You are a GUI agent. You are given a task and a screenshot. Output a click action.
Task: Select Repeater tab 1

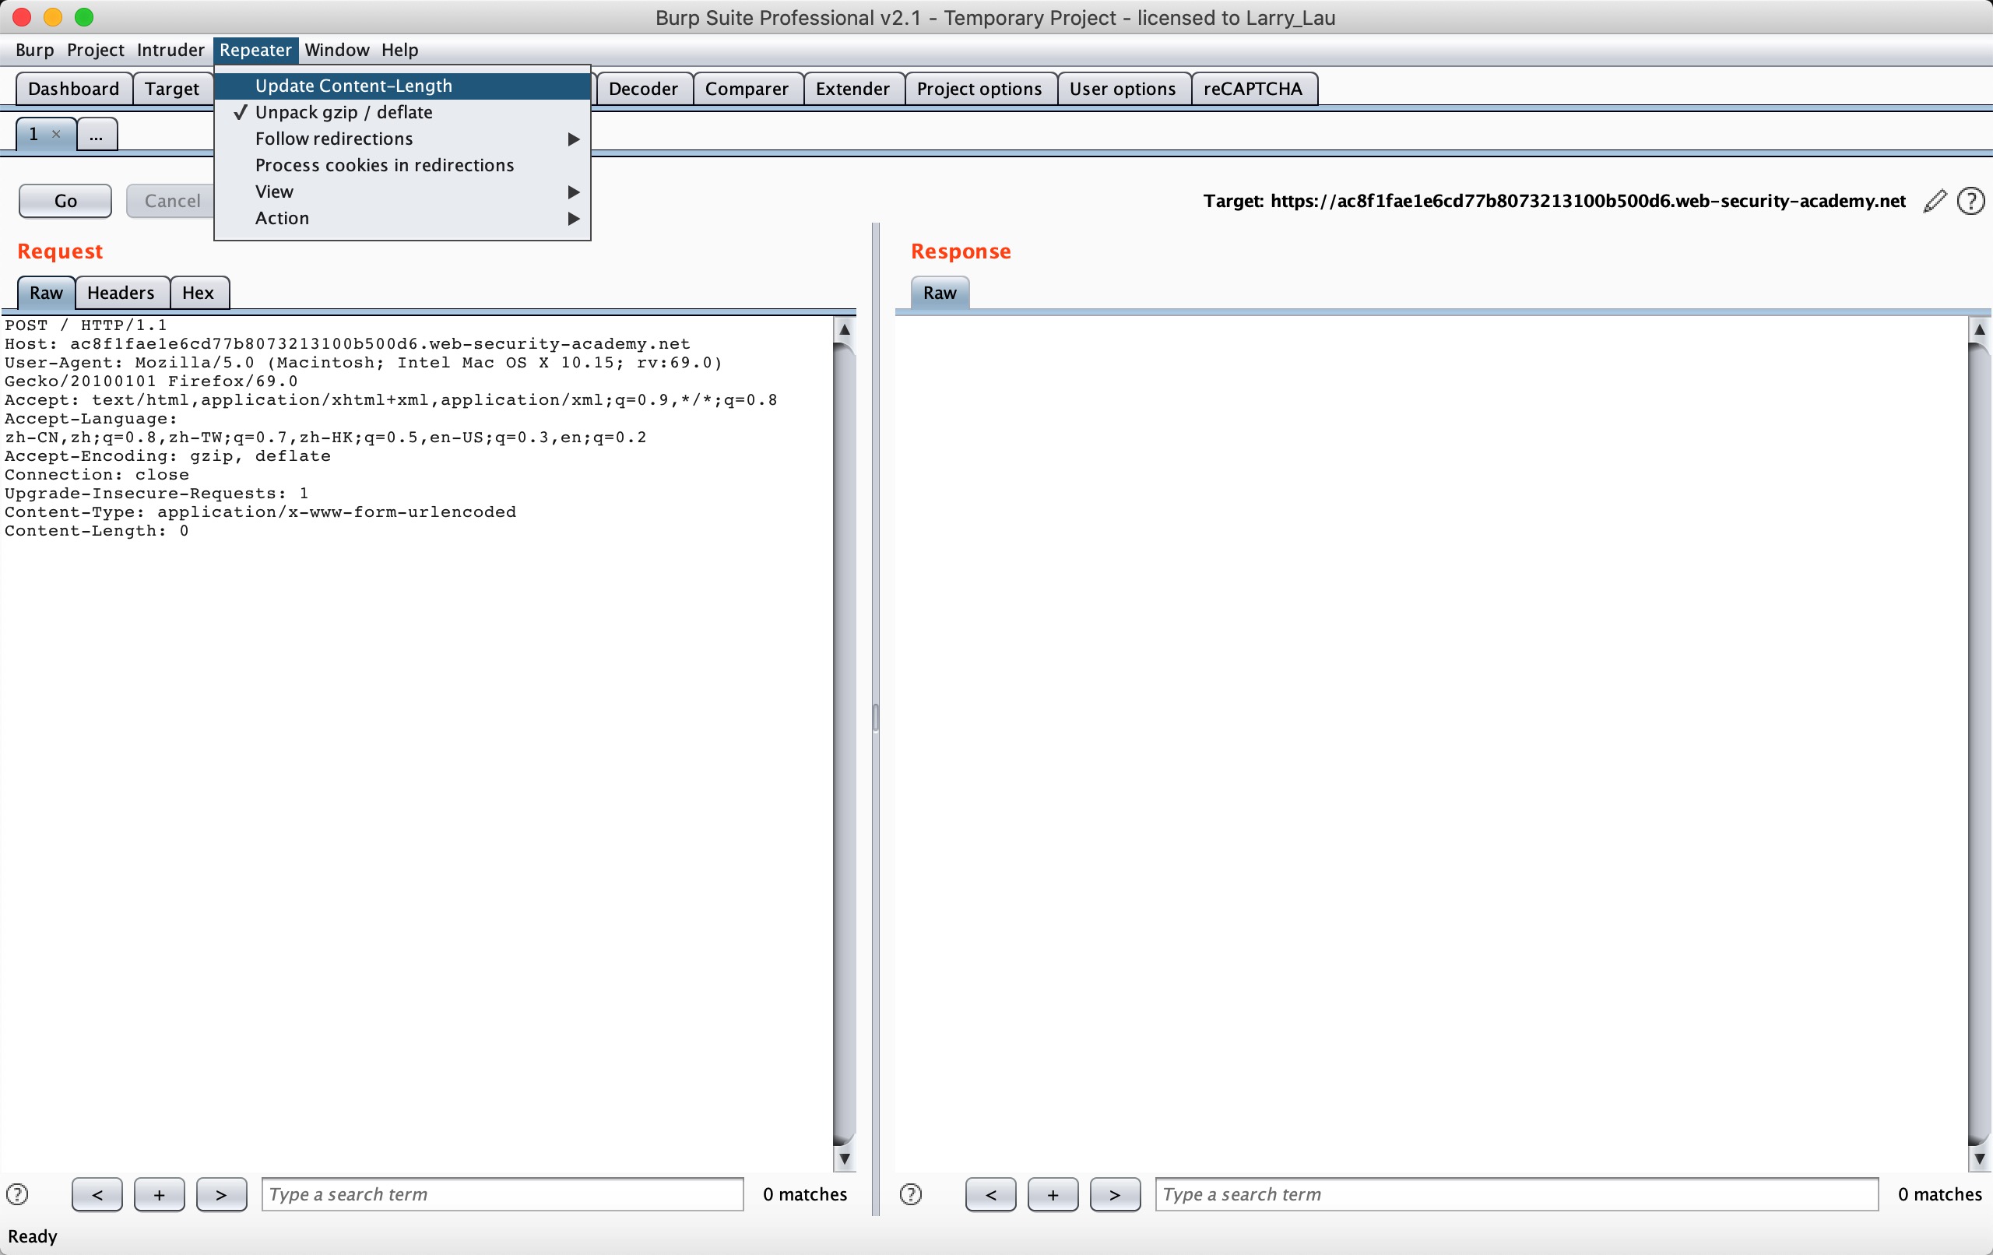(x=35, y=134)
